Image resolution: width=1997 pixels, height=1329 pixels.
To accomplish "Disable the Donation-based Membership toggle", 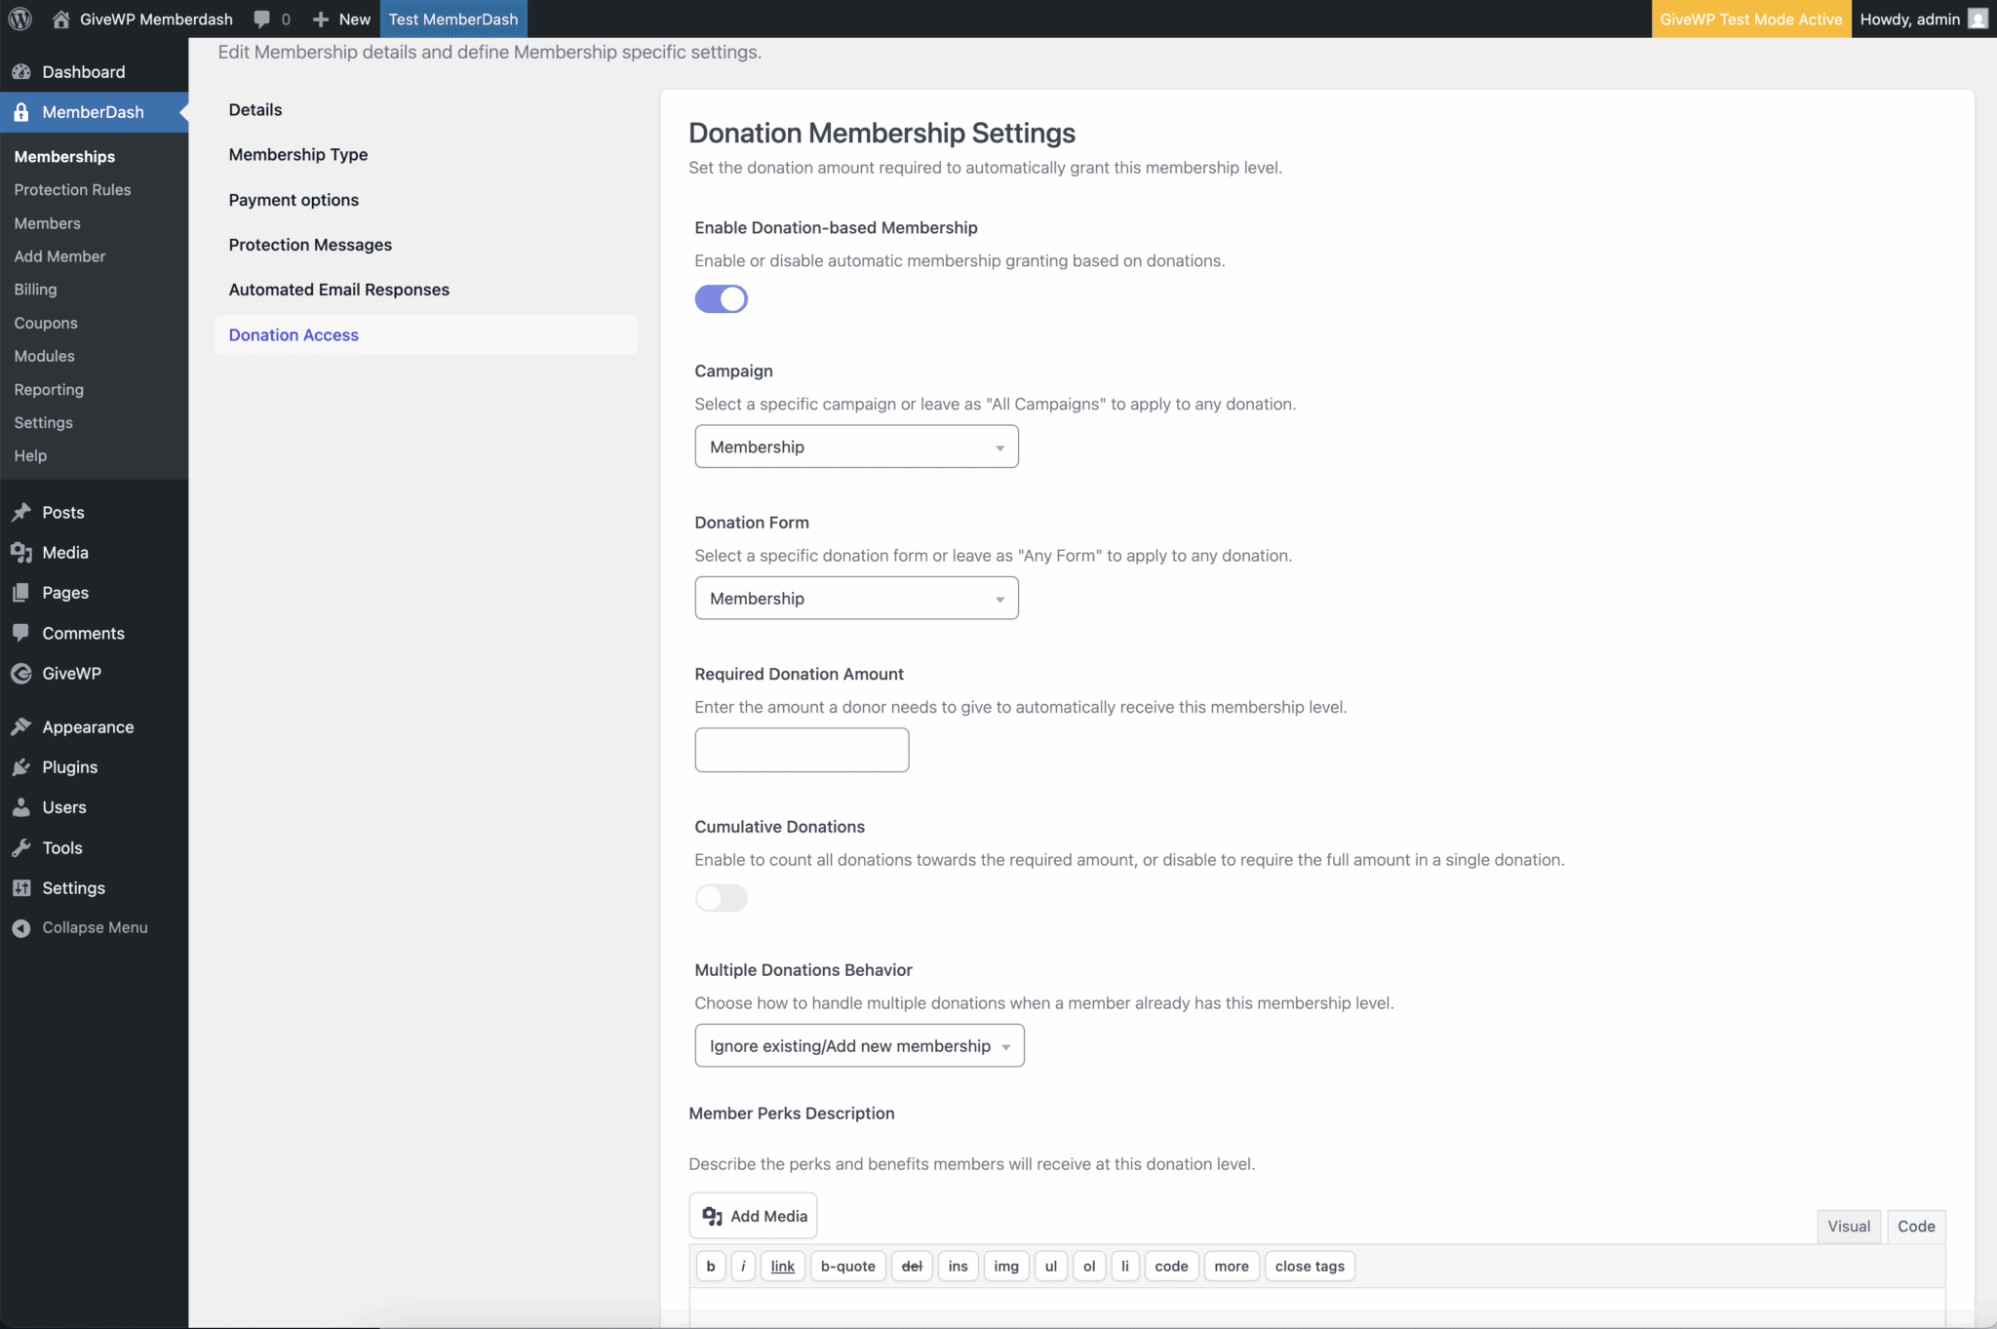I will coord(721,298).
